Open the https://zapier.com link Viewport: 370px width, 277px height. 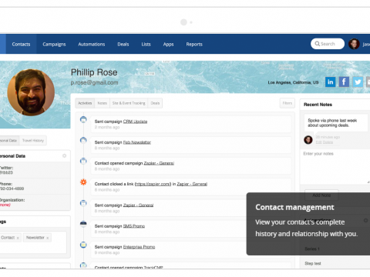[153, 184]
